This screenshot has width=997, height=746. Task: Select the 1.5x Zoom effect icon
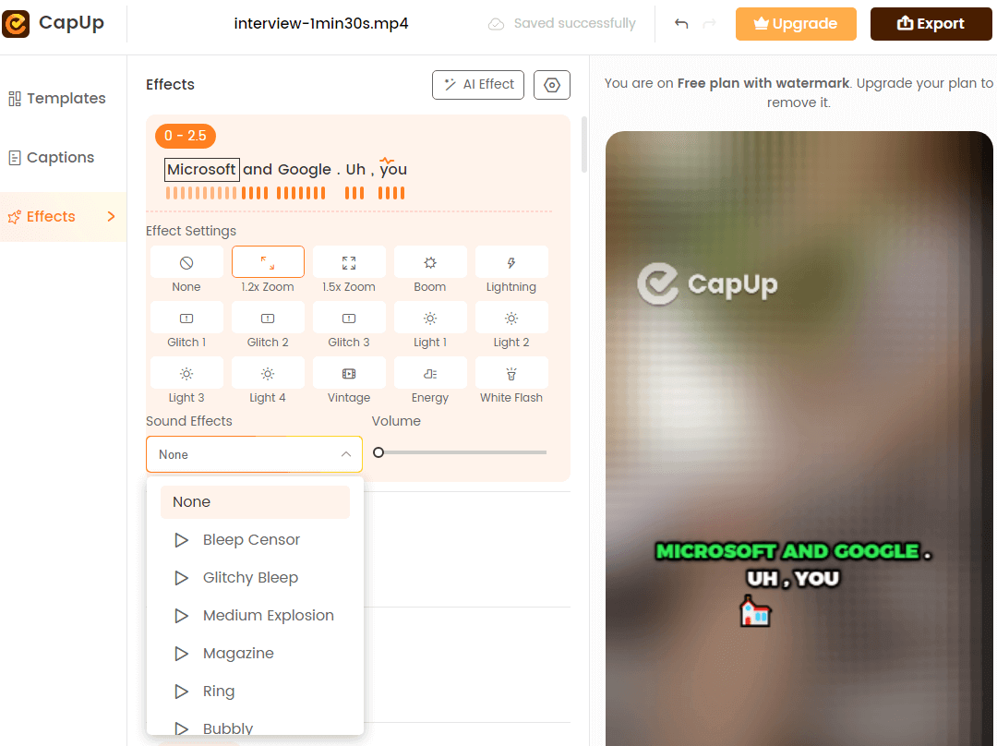point(349,263)
